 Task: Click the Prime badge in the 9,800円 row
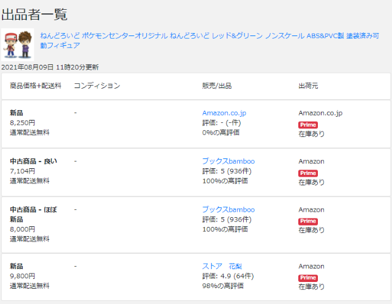tap(308, 278)
